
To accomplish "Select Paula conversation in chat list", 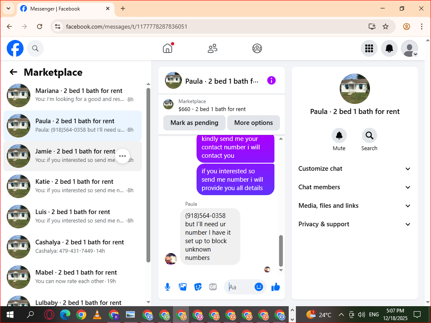I will (x=72, y=126).
